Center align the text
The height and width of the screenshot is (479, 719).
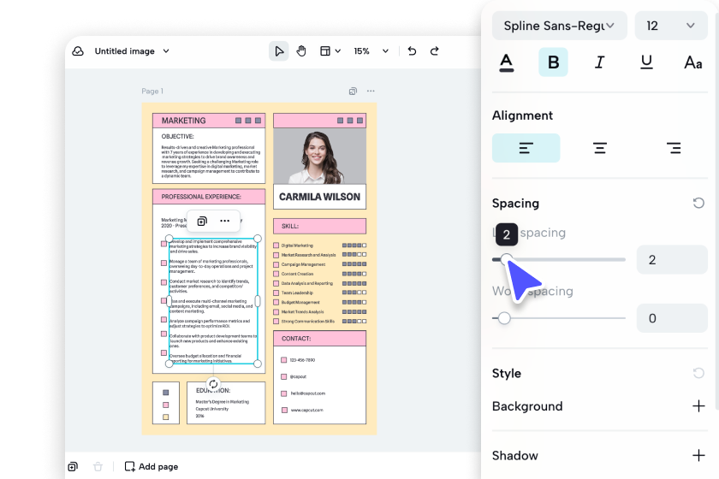click(600, 148)
